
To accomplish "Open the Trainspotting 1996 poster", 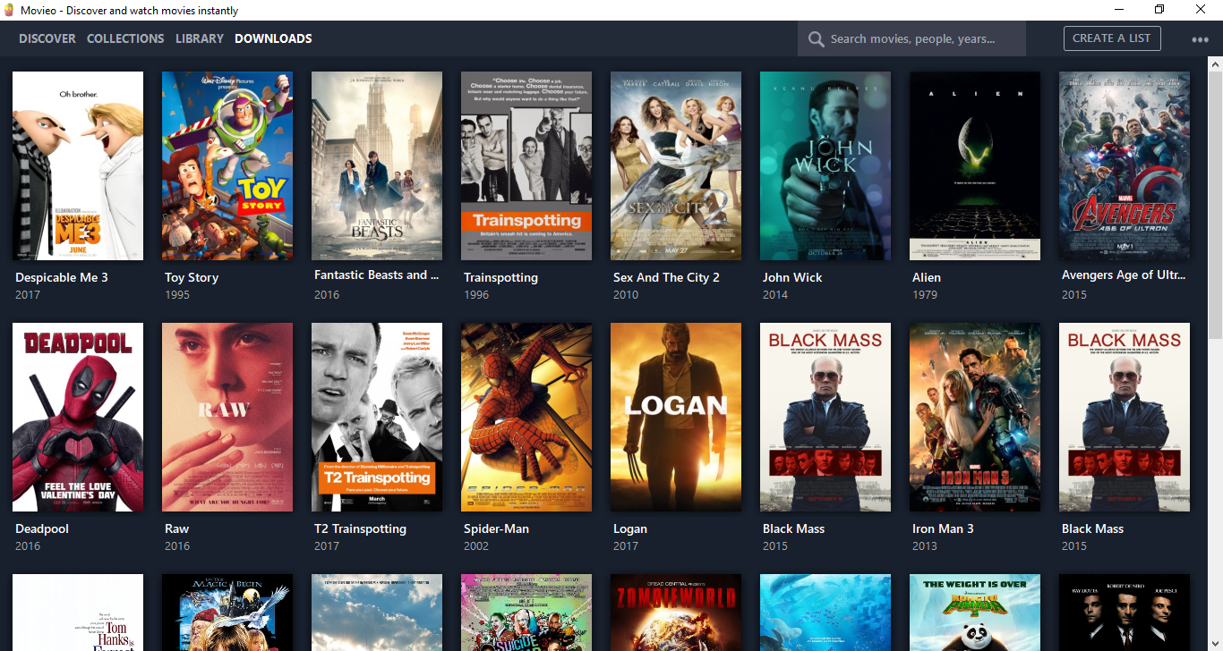I will (x=526, y=165).
